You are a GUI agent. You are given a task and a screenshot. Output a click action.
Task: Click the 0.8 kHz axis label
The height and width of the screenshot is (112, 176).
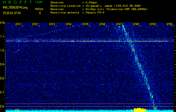[2, 78]
